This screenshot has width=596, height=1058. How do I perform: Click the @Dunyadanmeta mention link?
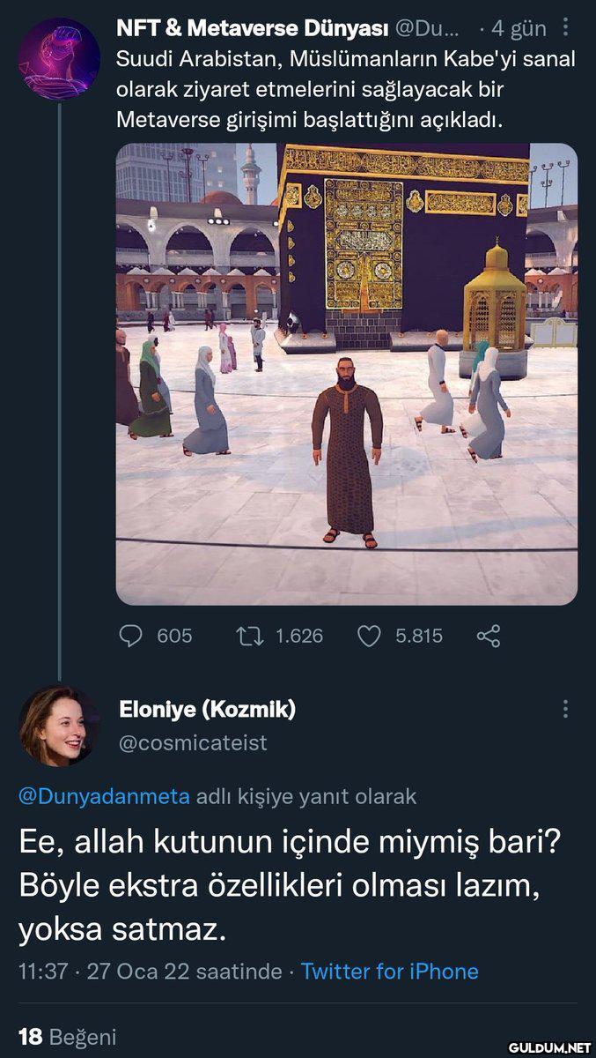(104, 796)
